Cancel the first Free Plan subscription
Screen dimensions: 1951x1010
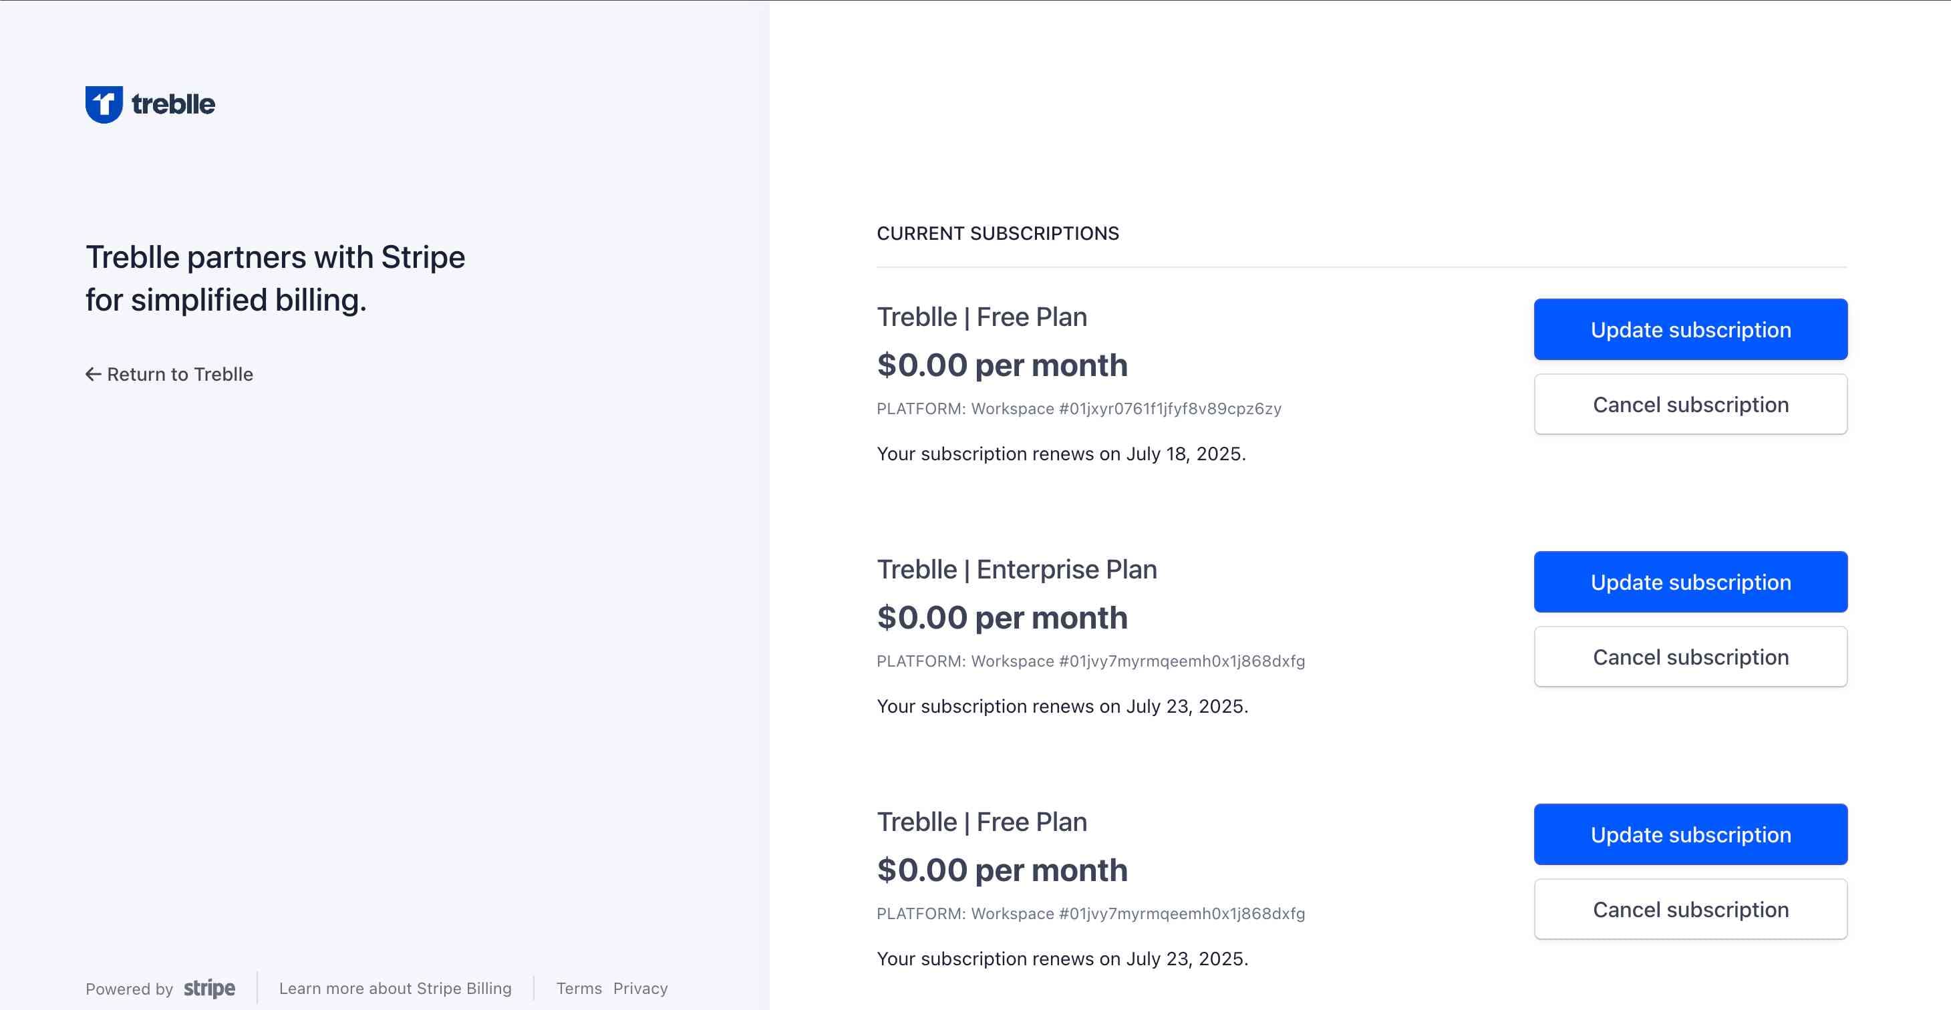point(1690,404)
